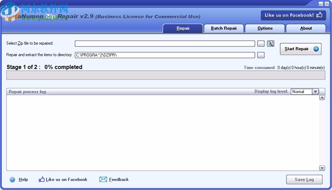
Task: Click the Feedback envelope icon
Action: (x=103, y=180)
